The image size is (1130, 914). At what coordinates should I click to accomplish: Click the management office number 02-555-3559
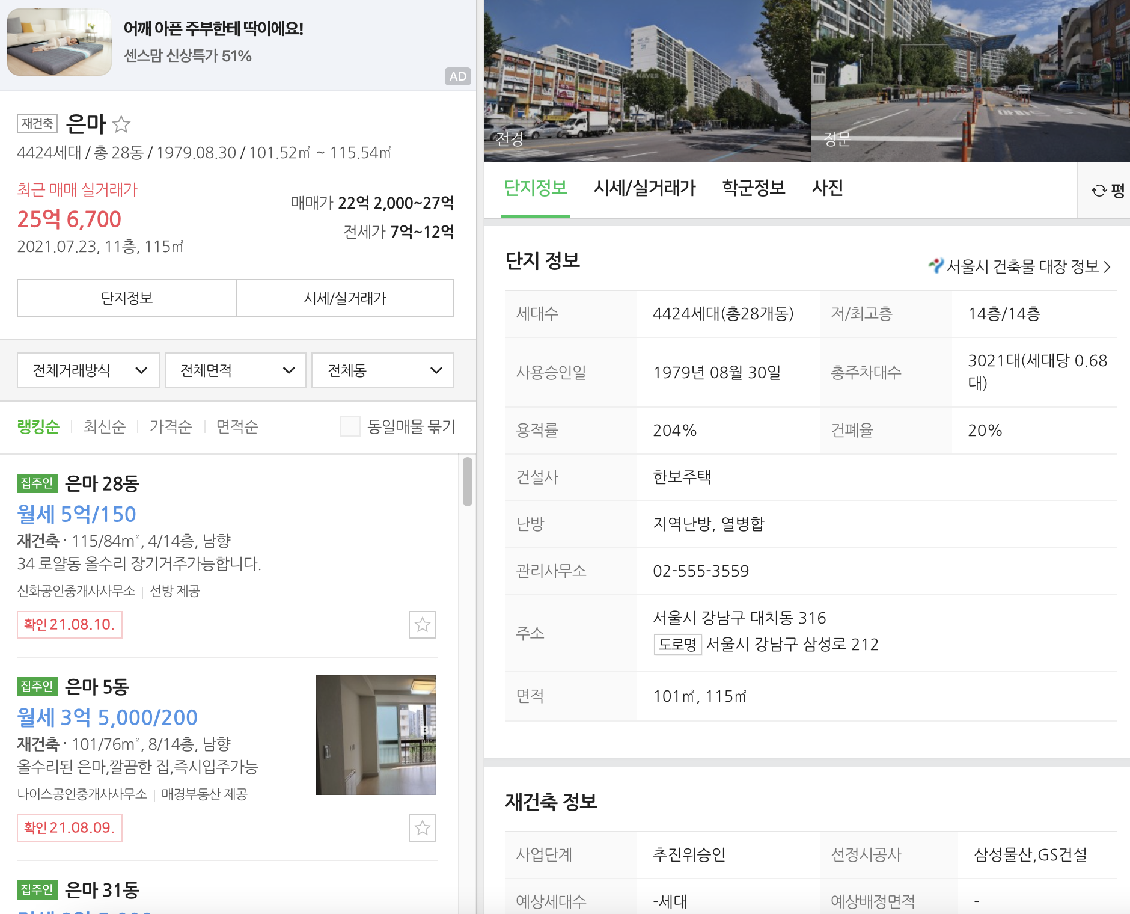[701, 571]
